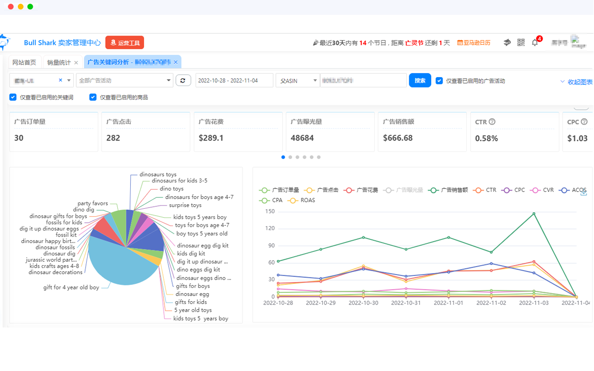Select the 广告订单量 metric card
Screen dimensions: 594x371
53,132
